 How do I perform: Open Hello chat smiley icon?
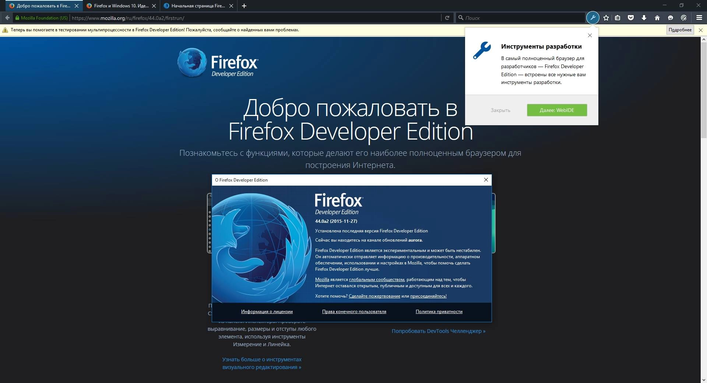click(x=671, y=18)
